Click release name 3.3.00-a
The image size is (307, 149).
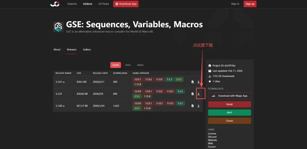click(60, 106)
